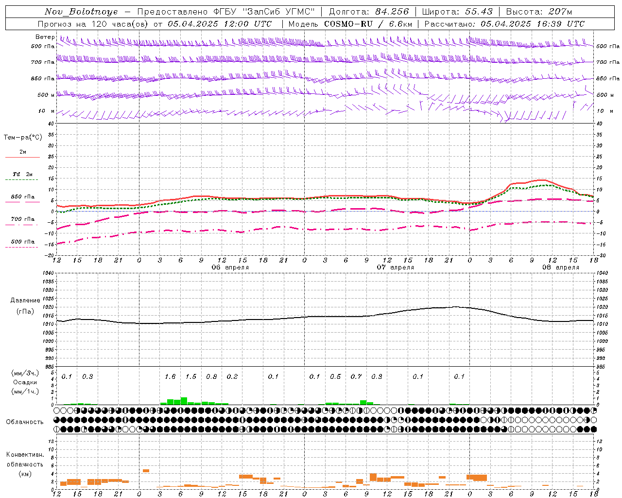
Task: Click the "2м" temperature legend entry
Action: 23,152
